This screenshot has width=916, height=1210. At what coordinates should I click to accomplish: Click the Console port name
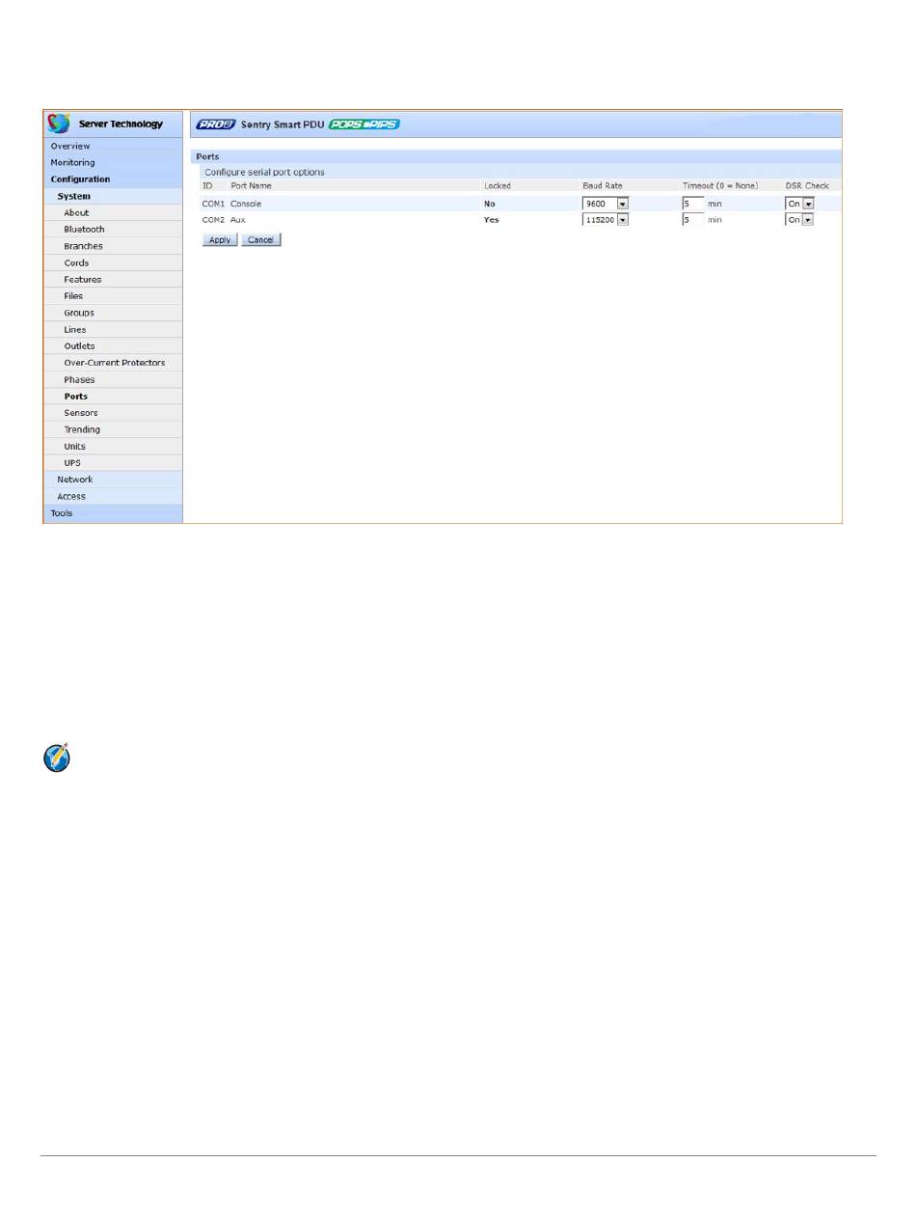coord(246,204)
